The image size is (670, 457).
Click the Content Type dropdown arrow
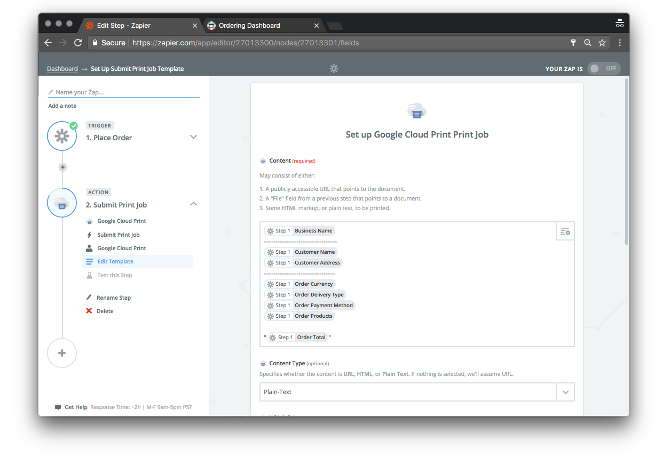[x=565, y=392]
